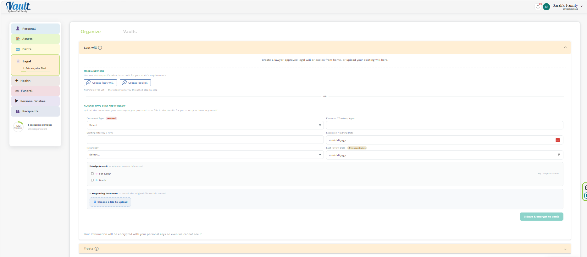Open Personal via its person icon

pos(18,29)
